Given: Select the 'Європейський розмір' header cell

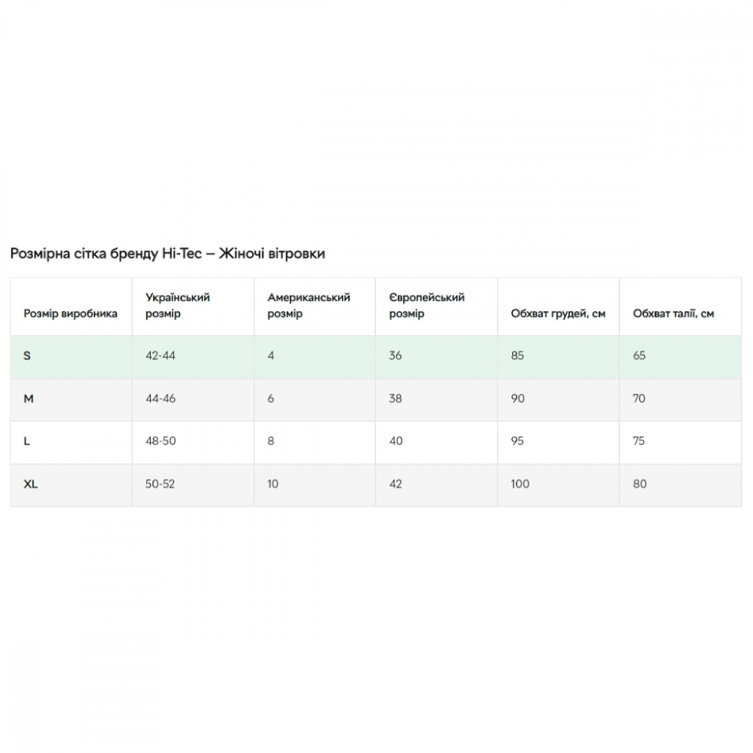Looking at the screenshot, I should tap(427, 306).
